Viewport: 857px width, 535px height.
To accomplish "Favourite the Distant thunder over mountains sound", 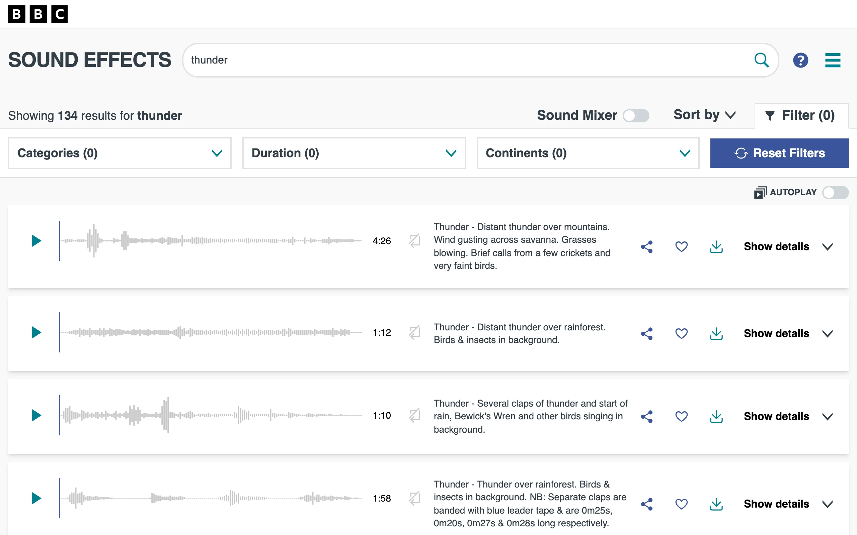I will [681, 247].
